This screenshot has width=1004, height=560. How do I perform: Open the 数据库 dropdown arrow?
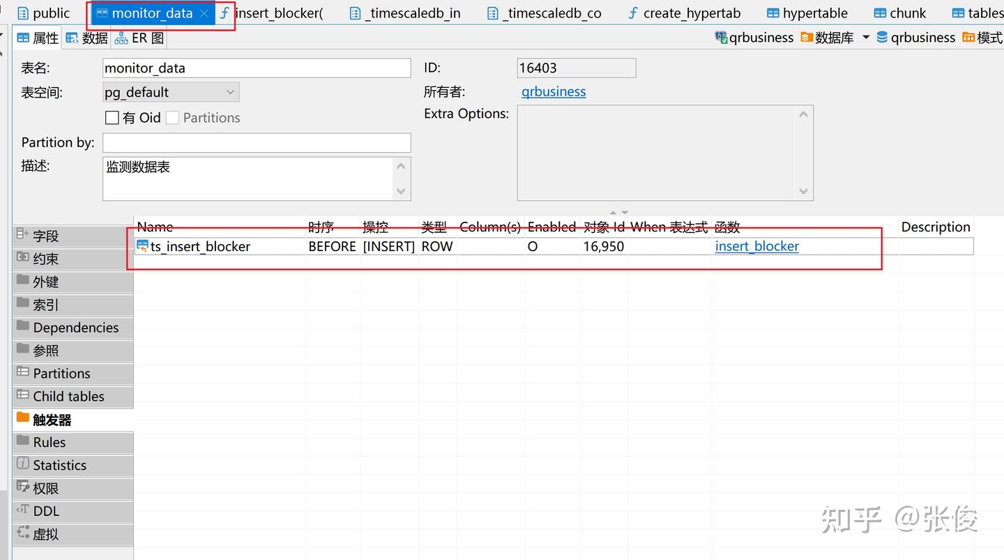pos(866,37)
